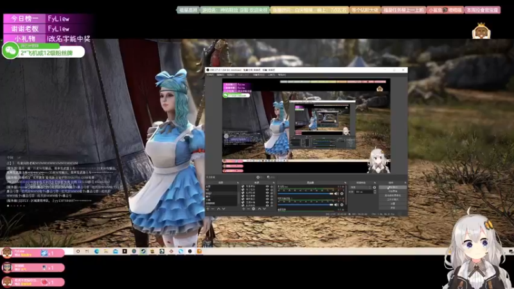Open the first menu (File) in the OBS menu bar

(210, 74)
